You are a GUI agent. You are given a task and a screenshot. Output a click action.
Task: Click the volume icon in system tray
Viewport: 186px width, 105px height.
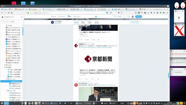(x=159, y=103)
